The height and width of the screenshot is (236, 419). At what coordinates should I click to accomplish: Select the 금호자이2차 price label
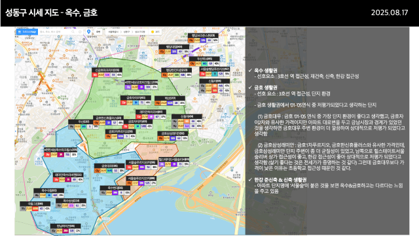point(138,124)
